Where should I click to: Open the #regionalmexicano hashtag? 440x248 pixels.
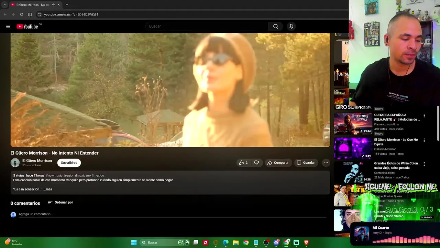pyautogui.click(x=77, y=175)
